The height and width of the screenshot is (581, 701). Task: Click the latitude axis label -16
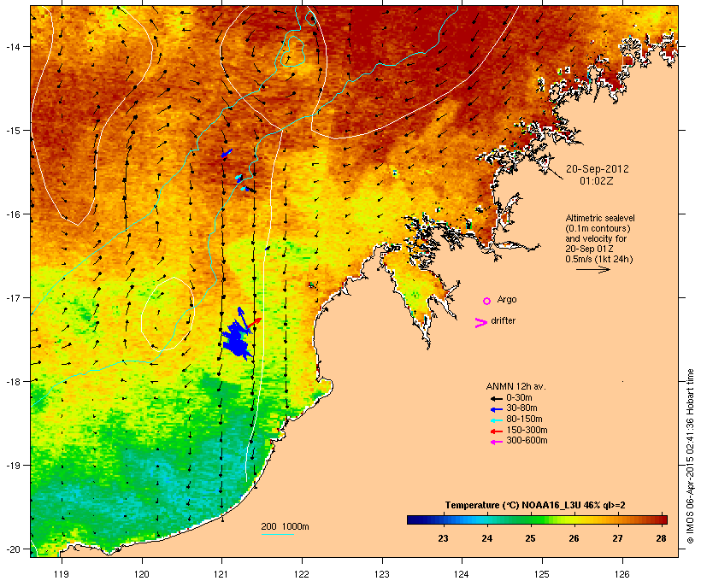pos(12,214)
